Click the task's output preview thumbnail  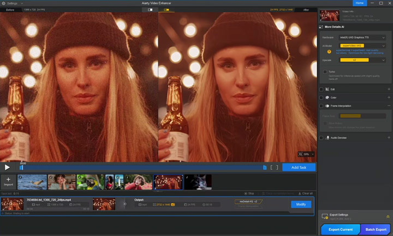click(x=104, y=204)
